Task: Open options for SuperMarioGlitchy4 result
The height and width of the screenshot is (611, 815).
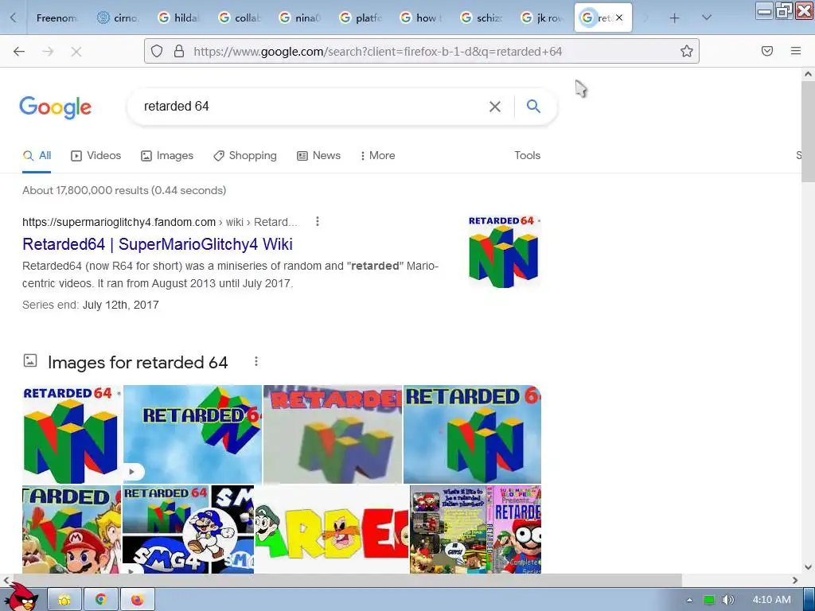Action: click(x=317, y=222)
